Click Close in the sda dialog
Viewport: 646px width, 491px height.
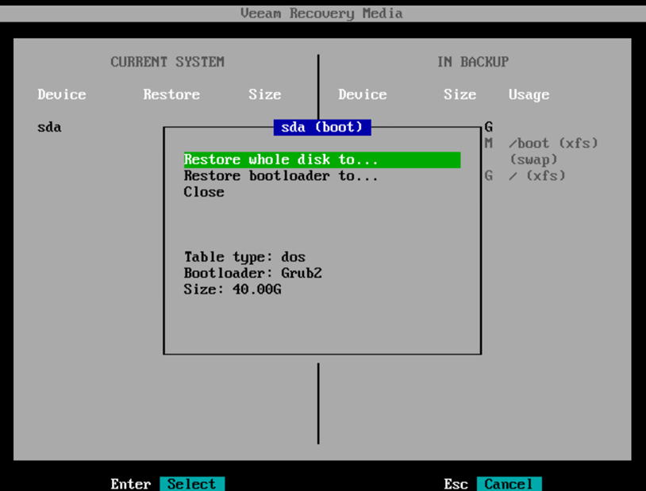(x=204, y=192)
